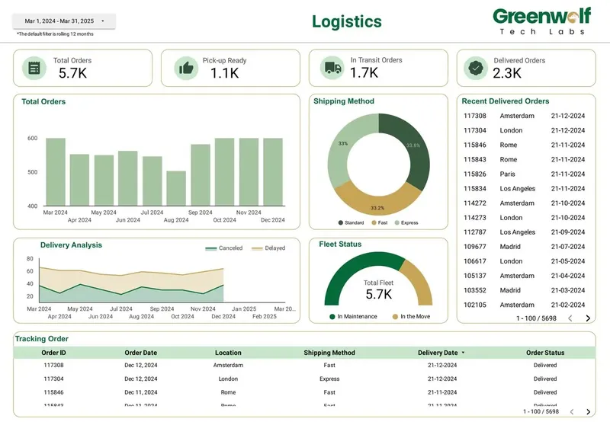Select recent order 117308 Amsterdam row

(x=524, y=116)
